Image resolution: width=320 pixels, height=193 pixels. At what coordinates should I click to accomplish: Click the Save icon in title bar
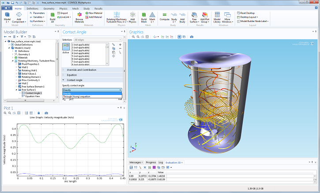[13, 3]
